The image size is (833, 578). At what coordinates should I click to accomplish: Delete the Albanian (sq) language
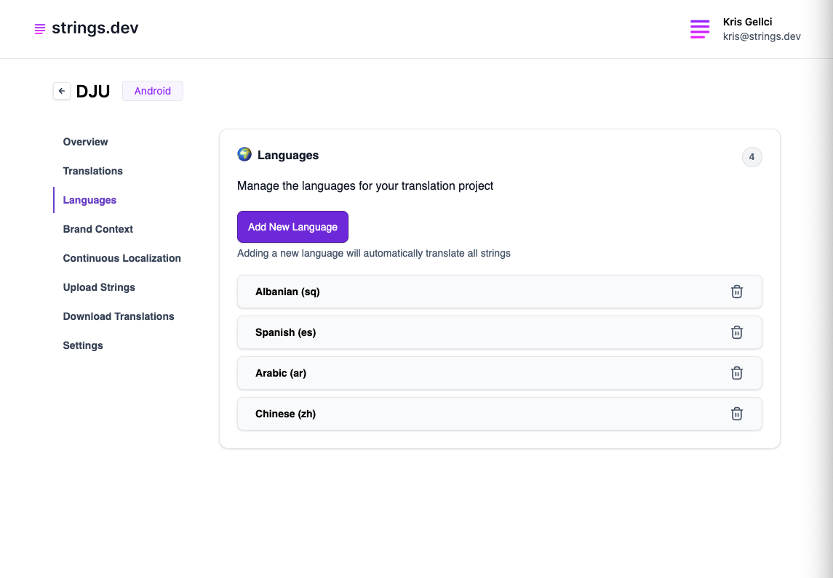click(x=736, y=292)
